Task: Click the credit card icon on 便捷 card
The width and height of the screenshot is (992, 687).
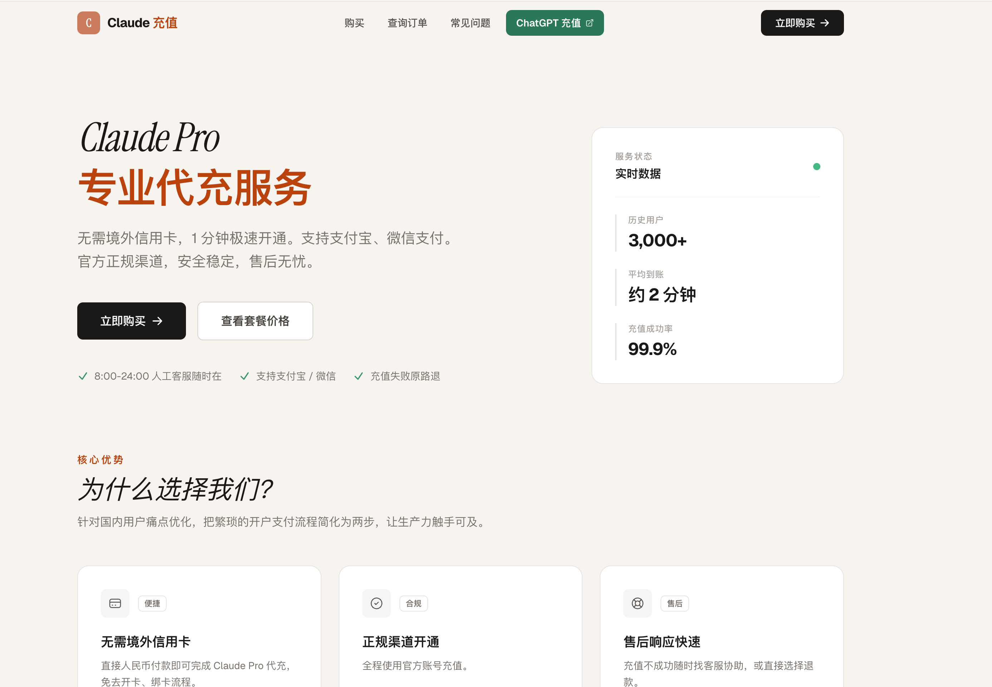Action: pos(115,603)
